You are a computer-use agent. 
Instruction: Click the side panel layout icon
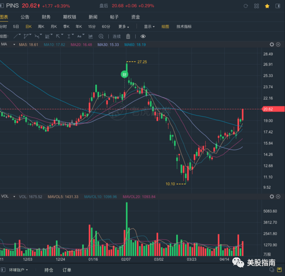pyautogui.click(x=277, y=6)
